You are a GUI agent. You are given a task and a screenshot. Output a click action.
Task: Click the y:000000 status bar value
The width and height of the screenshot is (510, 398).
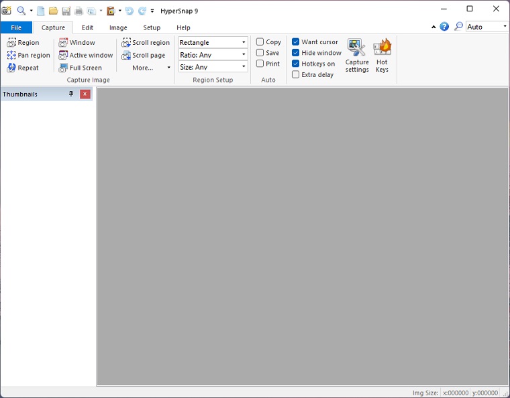point(484,393)
